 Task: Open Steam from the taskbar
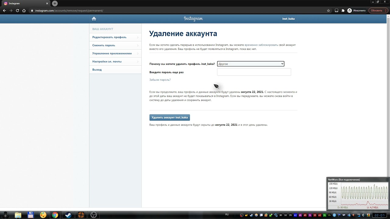click(68, 215)
